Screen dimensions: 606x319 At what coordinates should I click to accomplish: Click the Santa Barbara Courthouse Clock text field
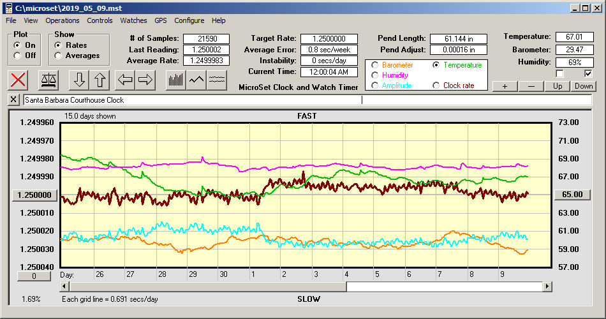coord(191,100)
